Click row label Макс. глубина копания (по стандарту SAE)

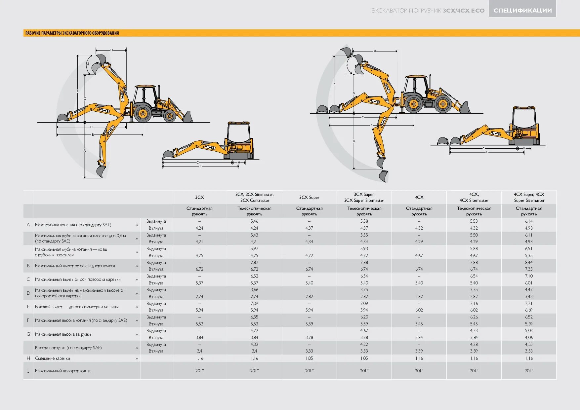point(73,225)
